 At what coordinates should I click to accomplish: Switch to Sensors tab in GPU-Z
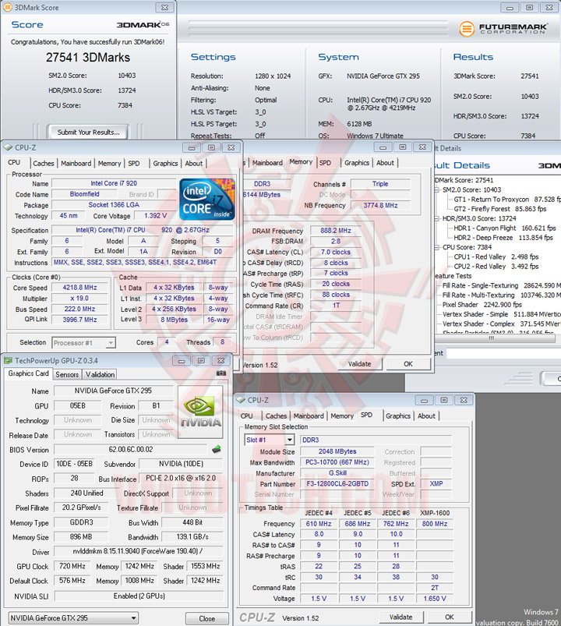coord(67,374)
